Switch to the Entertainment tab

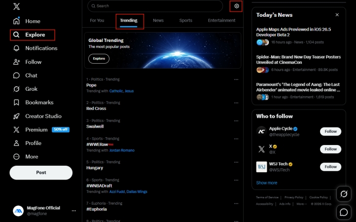pos(221,20)
